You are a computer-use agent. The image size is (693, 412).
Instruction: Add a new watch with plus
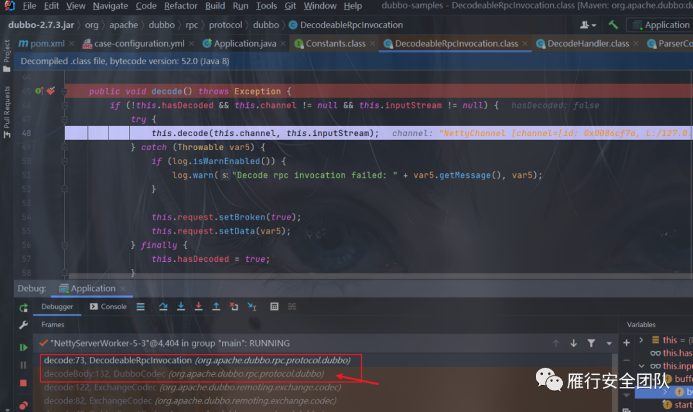(x=626, y=343)
